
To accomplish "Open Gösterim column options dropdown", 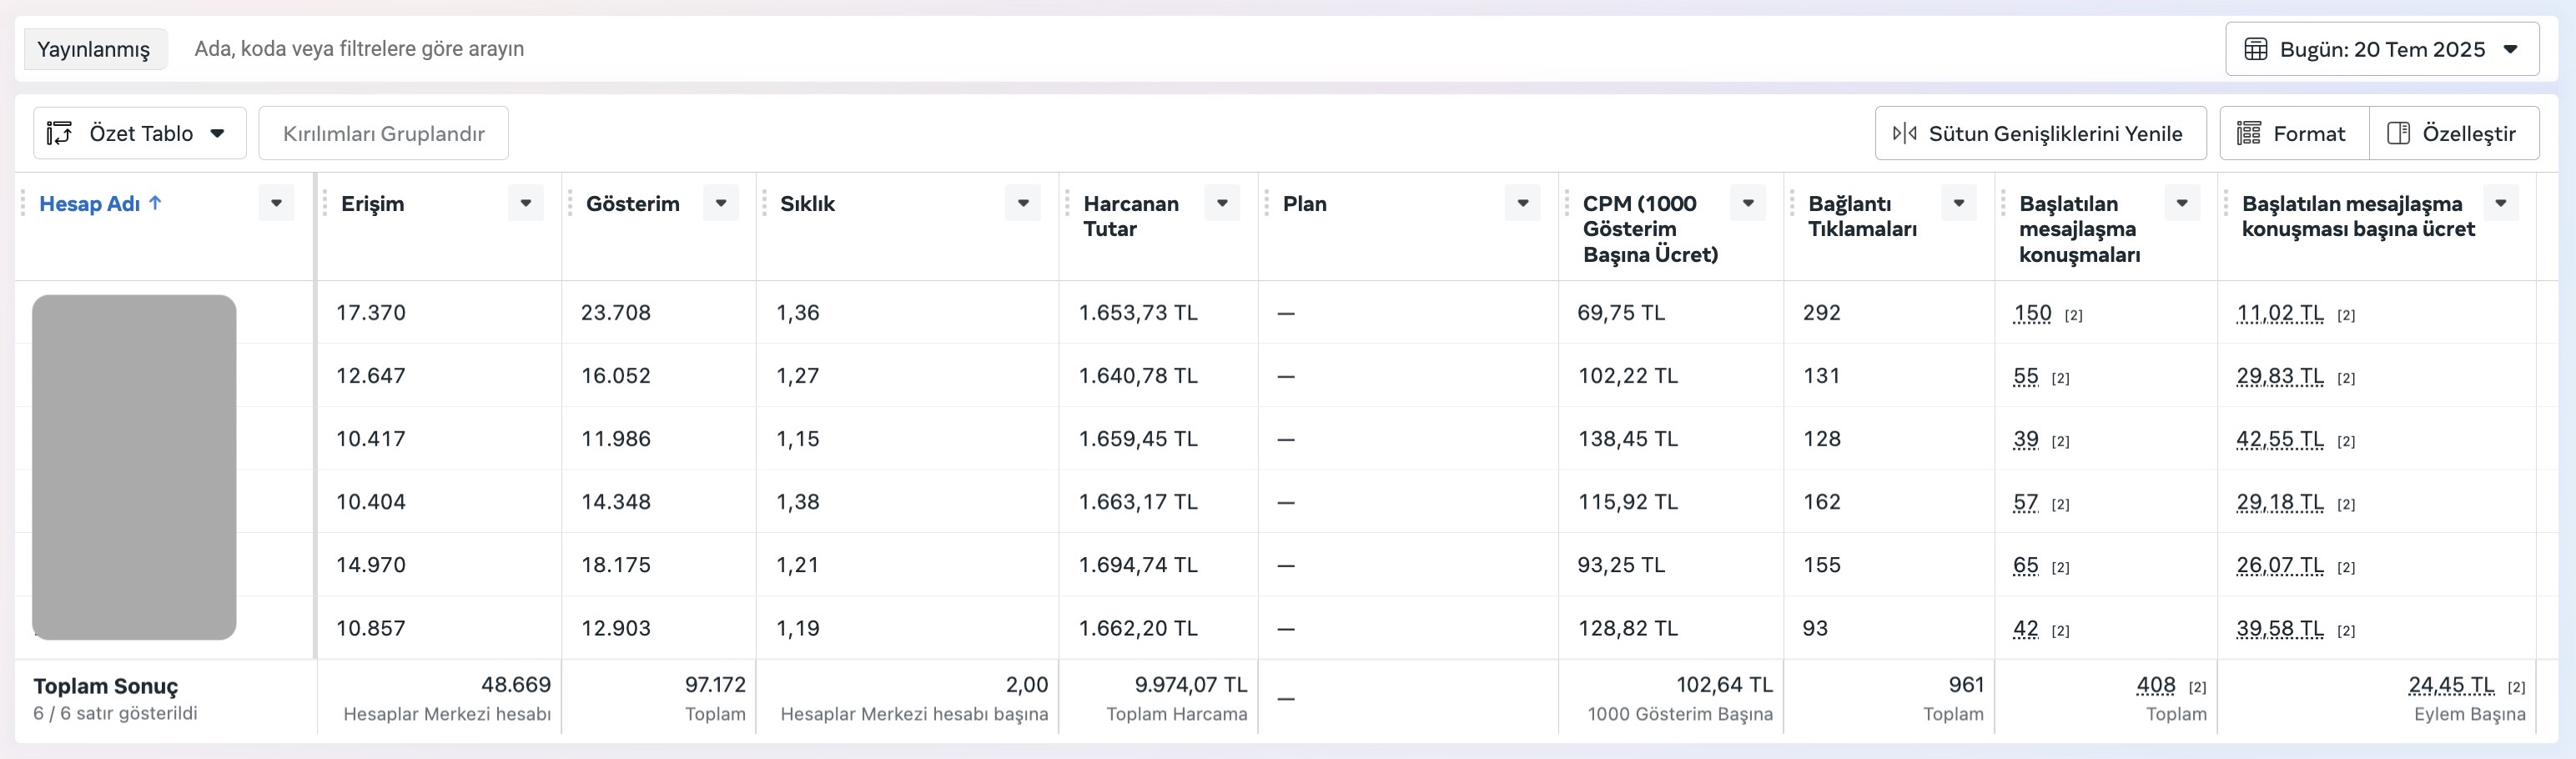I will point(721,203).
